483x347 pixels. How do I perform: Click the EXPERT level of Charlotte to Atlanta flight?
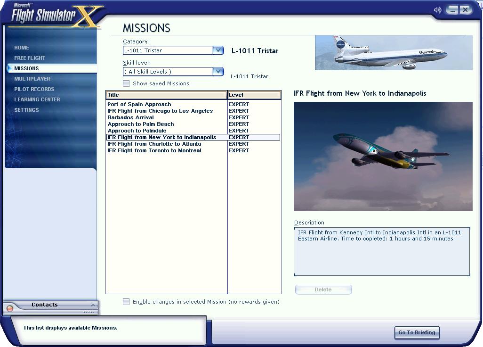coord(239,144)
